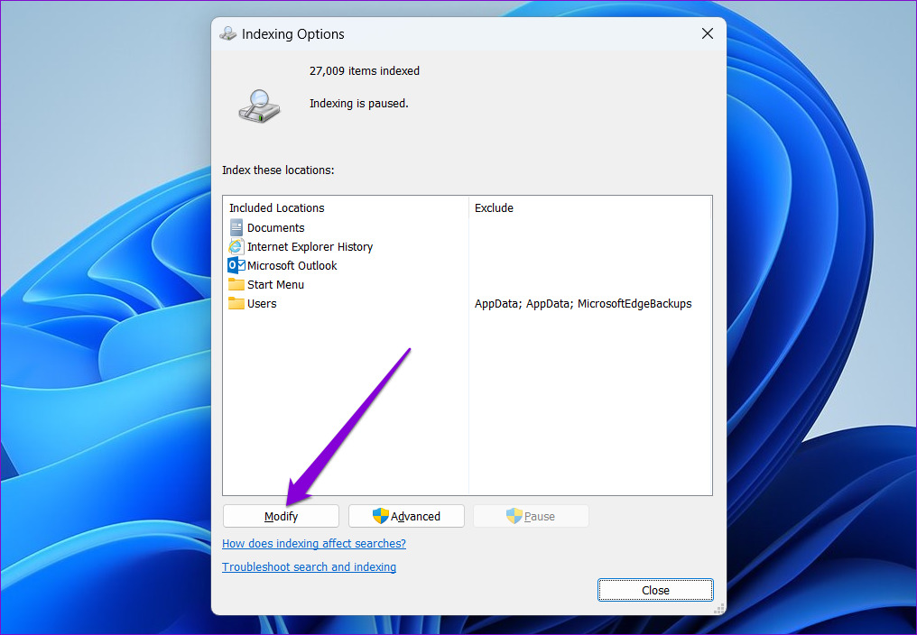Viewport: 917px width, 635px height.
Task: Select the Microsoft Outlook text label
Action: tap(292, 266)
